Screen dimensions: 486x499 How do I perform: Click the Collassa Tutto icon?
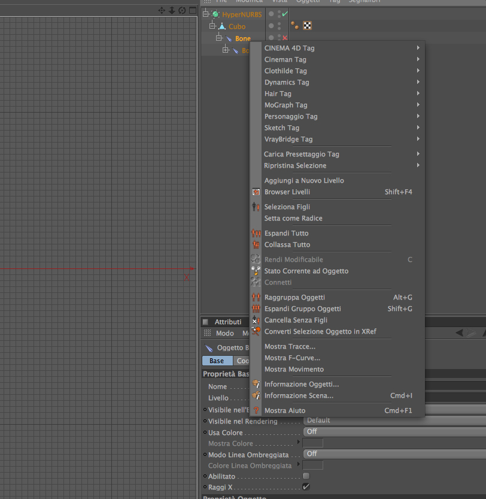(x=256, y=245)
